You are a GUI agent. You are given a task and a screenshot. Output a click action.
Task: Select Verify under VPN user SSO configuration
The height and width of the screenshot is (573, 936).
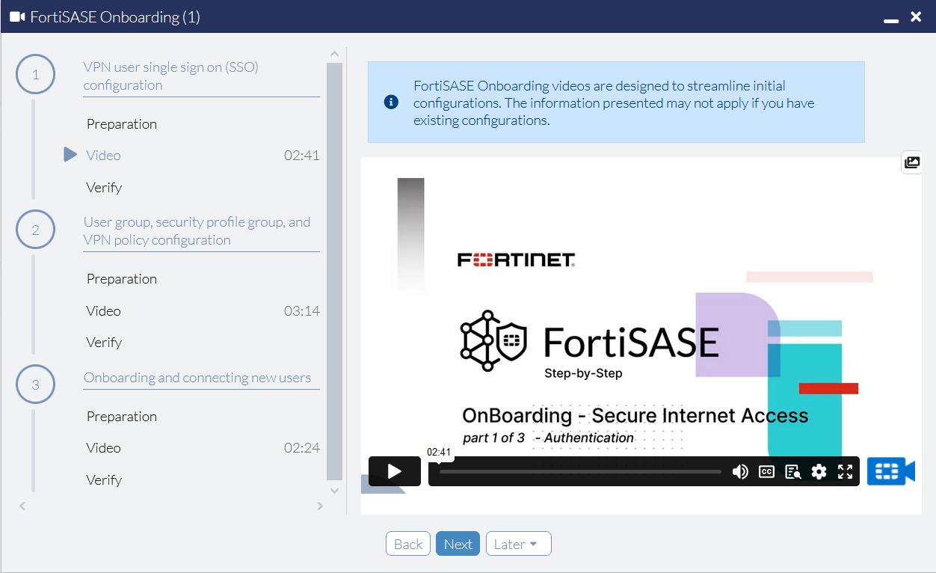click(x=104, y=187)
